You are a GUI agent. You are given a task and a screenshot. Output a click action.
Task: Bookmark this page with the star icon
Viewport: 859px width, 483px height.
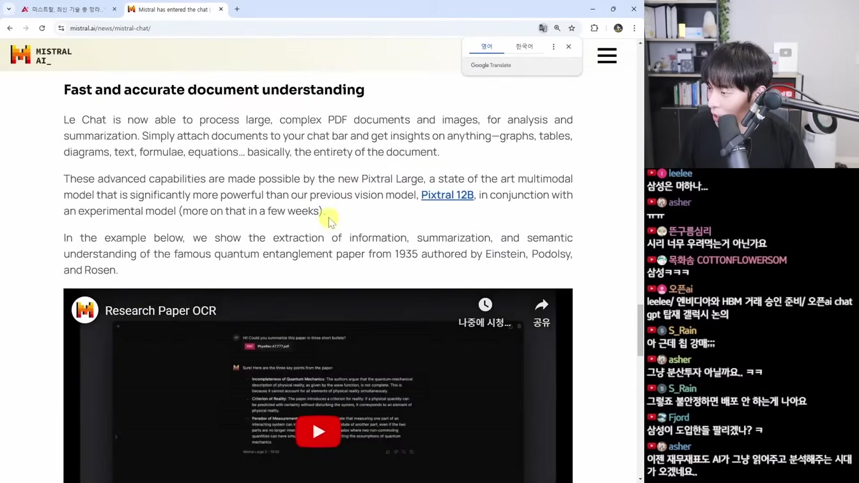[x=572, y=28]
